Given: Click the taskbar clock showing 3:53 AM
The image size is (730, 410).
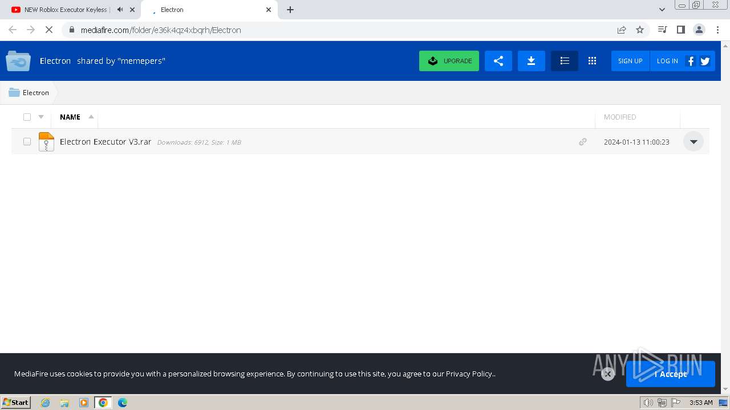Looking at the screenshot, I should [x=701, y=403].
